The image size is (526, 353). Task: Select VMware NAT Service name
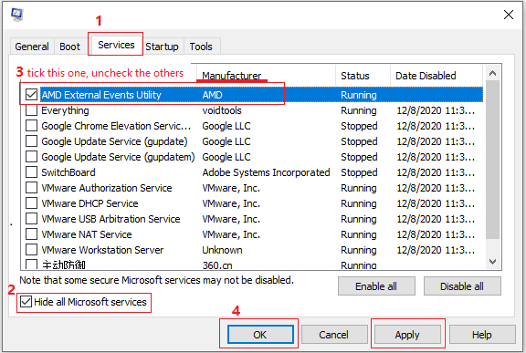87,234
